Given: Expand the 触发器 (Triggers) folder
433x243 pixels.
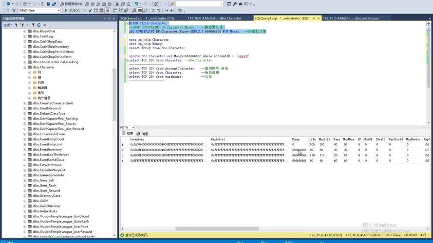Looking at the screenshot, I should 30,88.
